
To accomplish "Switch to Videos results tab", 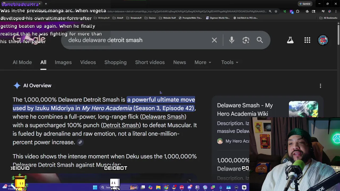I will [88, 62].
